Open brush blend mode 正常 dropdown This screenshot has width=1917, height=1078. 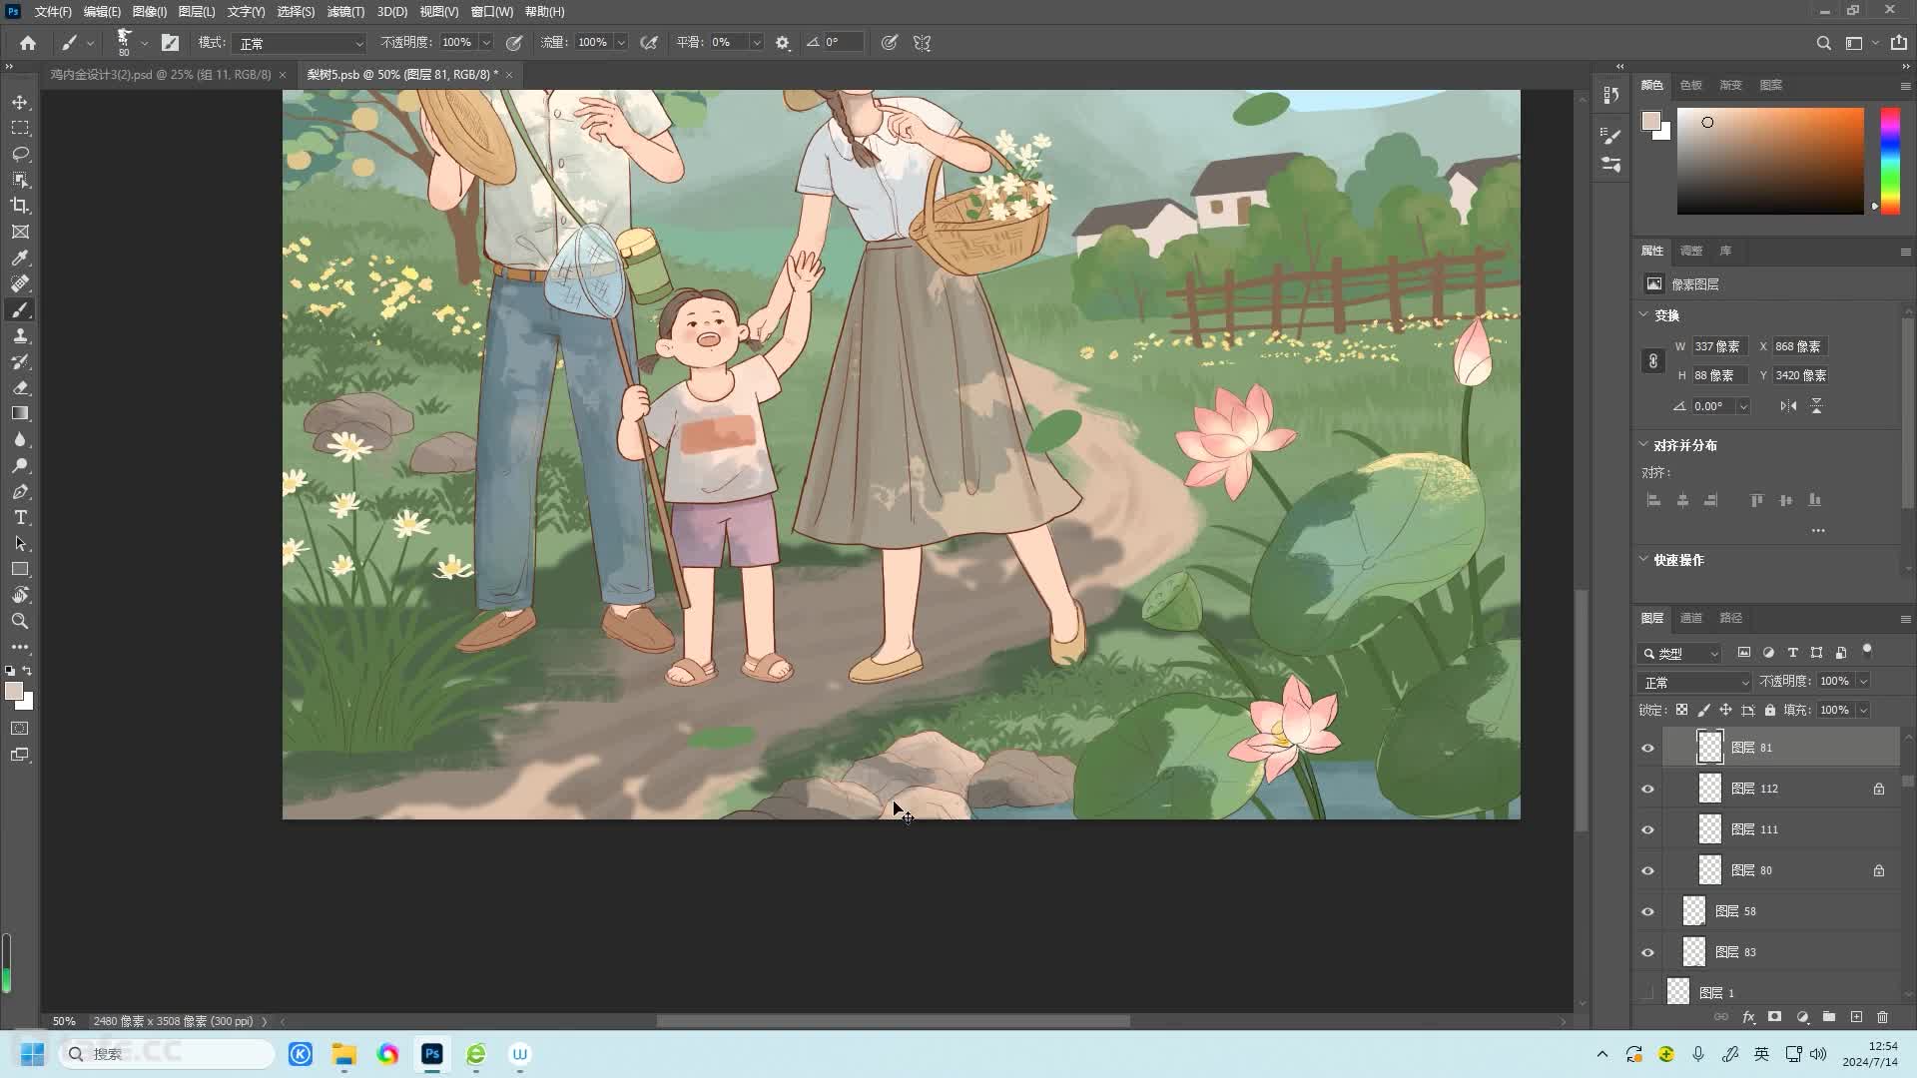(301, 43)
